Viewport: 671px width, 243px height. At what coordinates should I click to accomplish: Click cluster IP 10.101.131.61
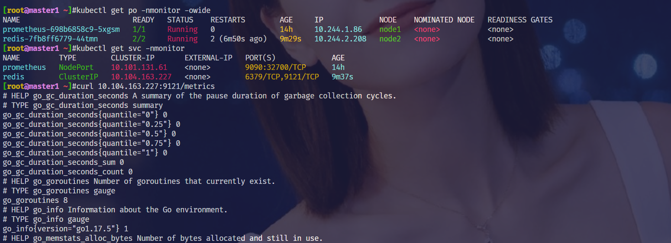(139, 67)
